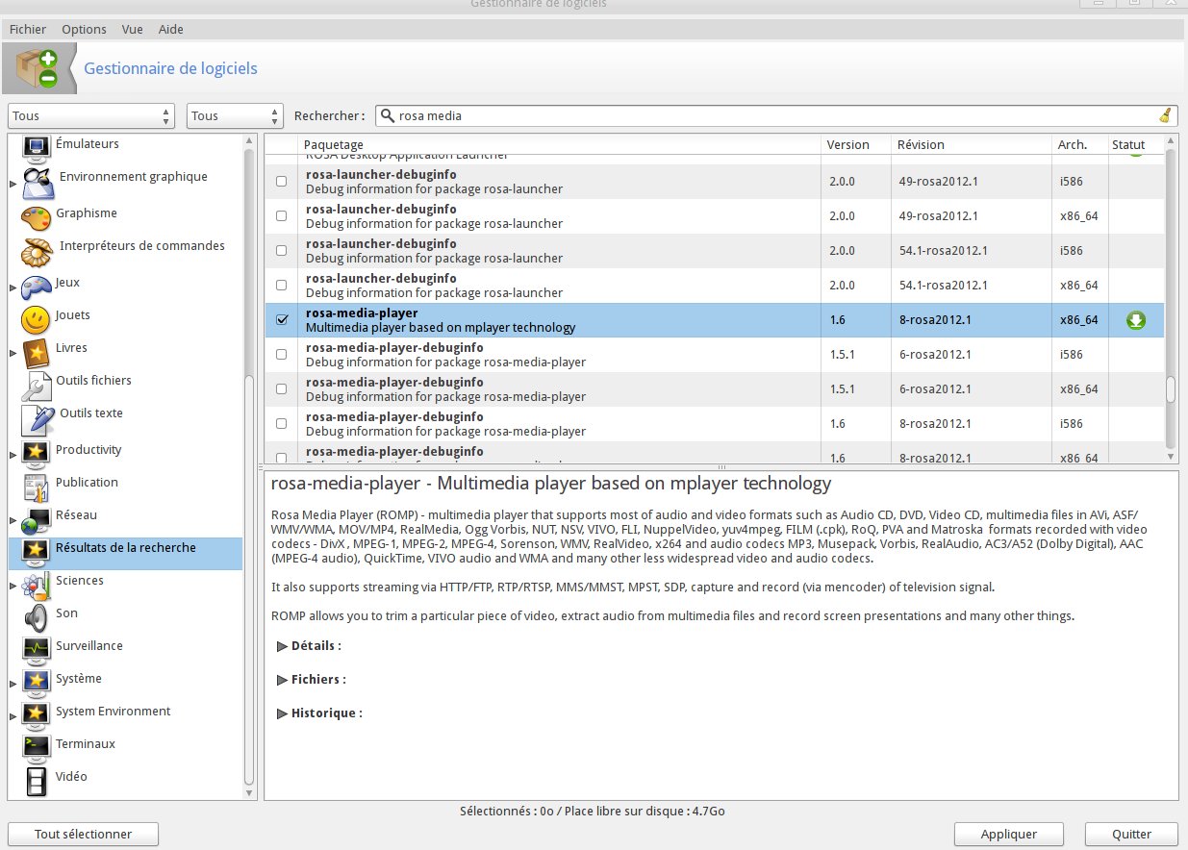Click the search field containing 'rosa media'
This screenshot has height=850, width=1188.
776,115
